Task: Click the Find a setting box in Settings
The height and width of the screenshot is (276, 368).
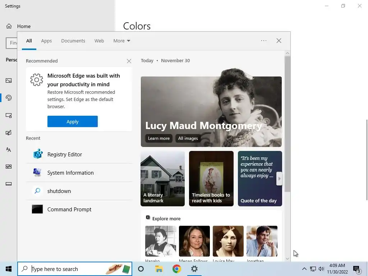Action: pos(11,43)
